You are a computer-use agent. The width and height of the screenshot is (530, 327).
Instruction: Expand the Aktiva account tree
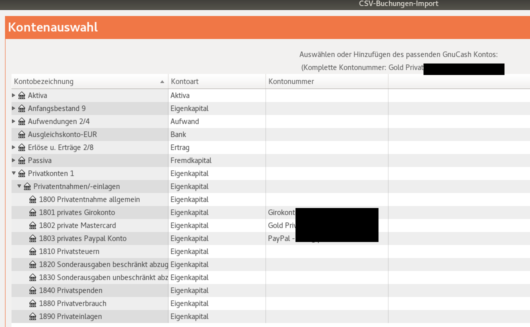point(13,95)
